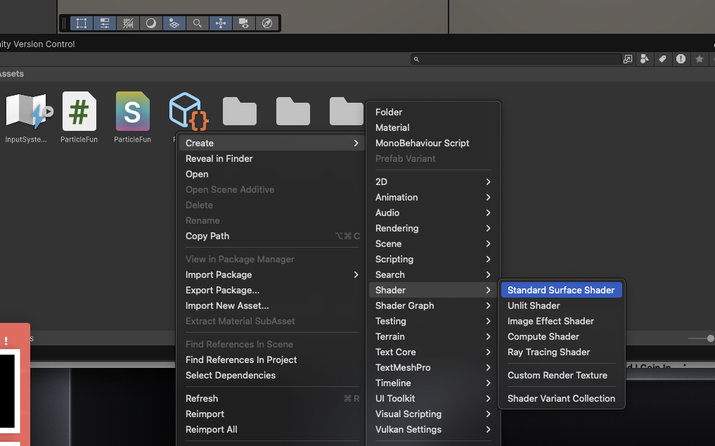The image size is (715, 446).
Task: Open search by label tag icon
Action: click(662, 59)
